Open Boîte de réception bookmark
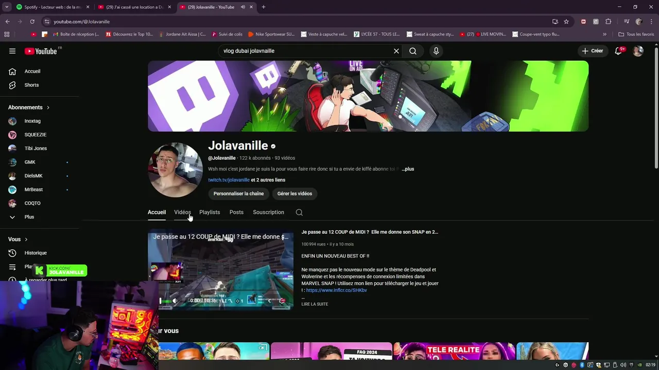Viewport: 659px width, 370px height. [x=76, y=34]
